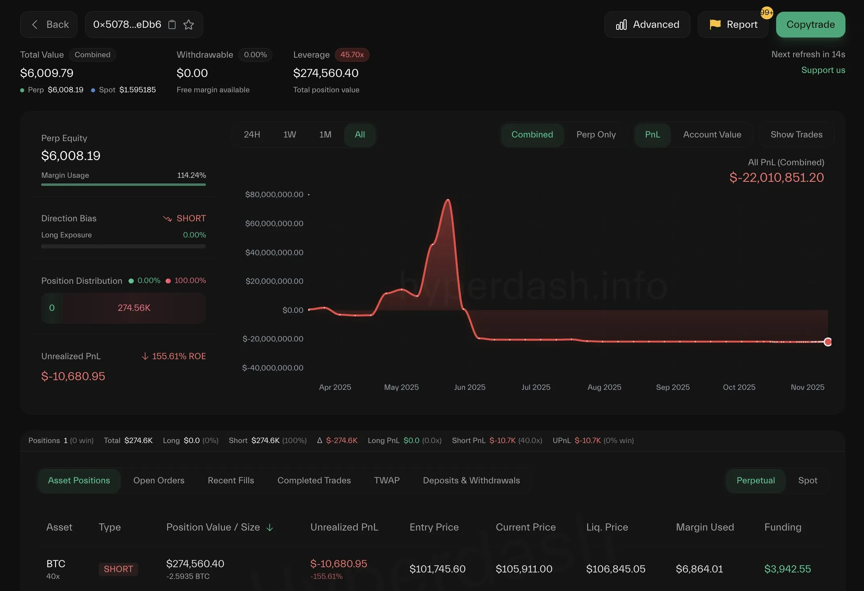Click the yellow Report flag icon
The image size is (864, 591).
[x=715, y=24]
